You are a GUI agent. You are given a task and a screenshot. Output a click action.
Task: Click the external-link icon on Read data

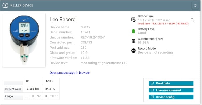tap(152, 83)
